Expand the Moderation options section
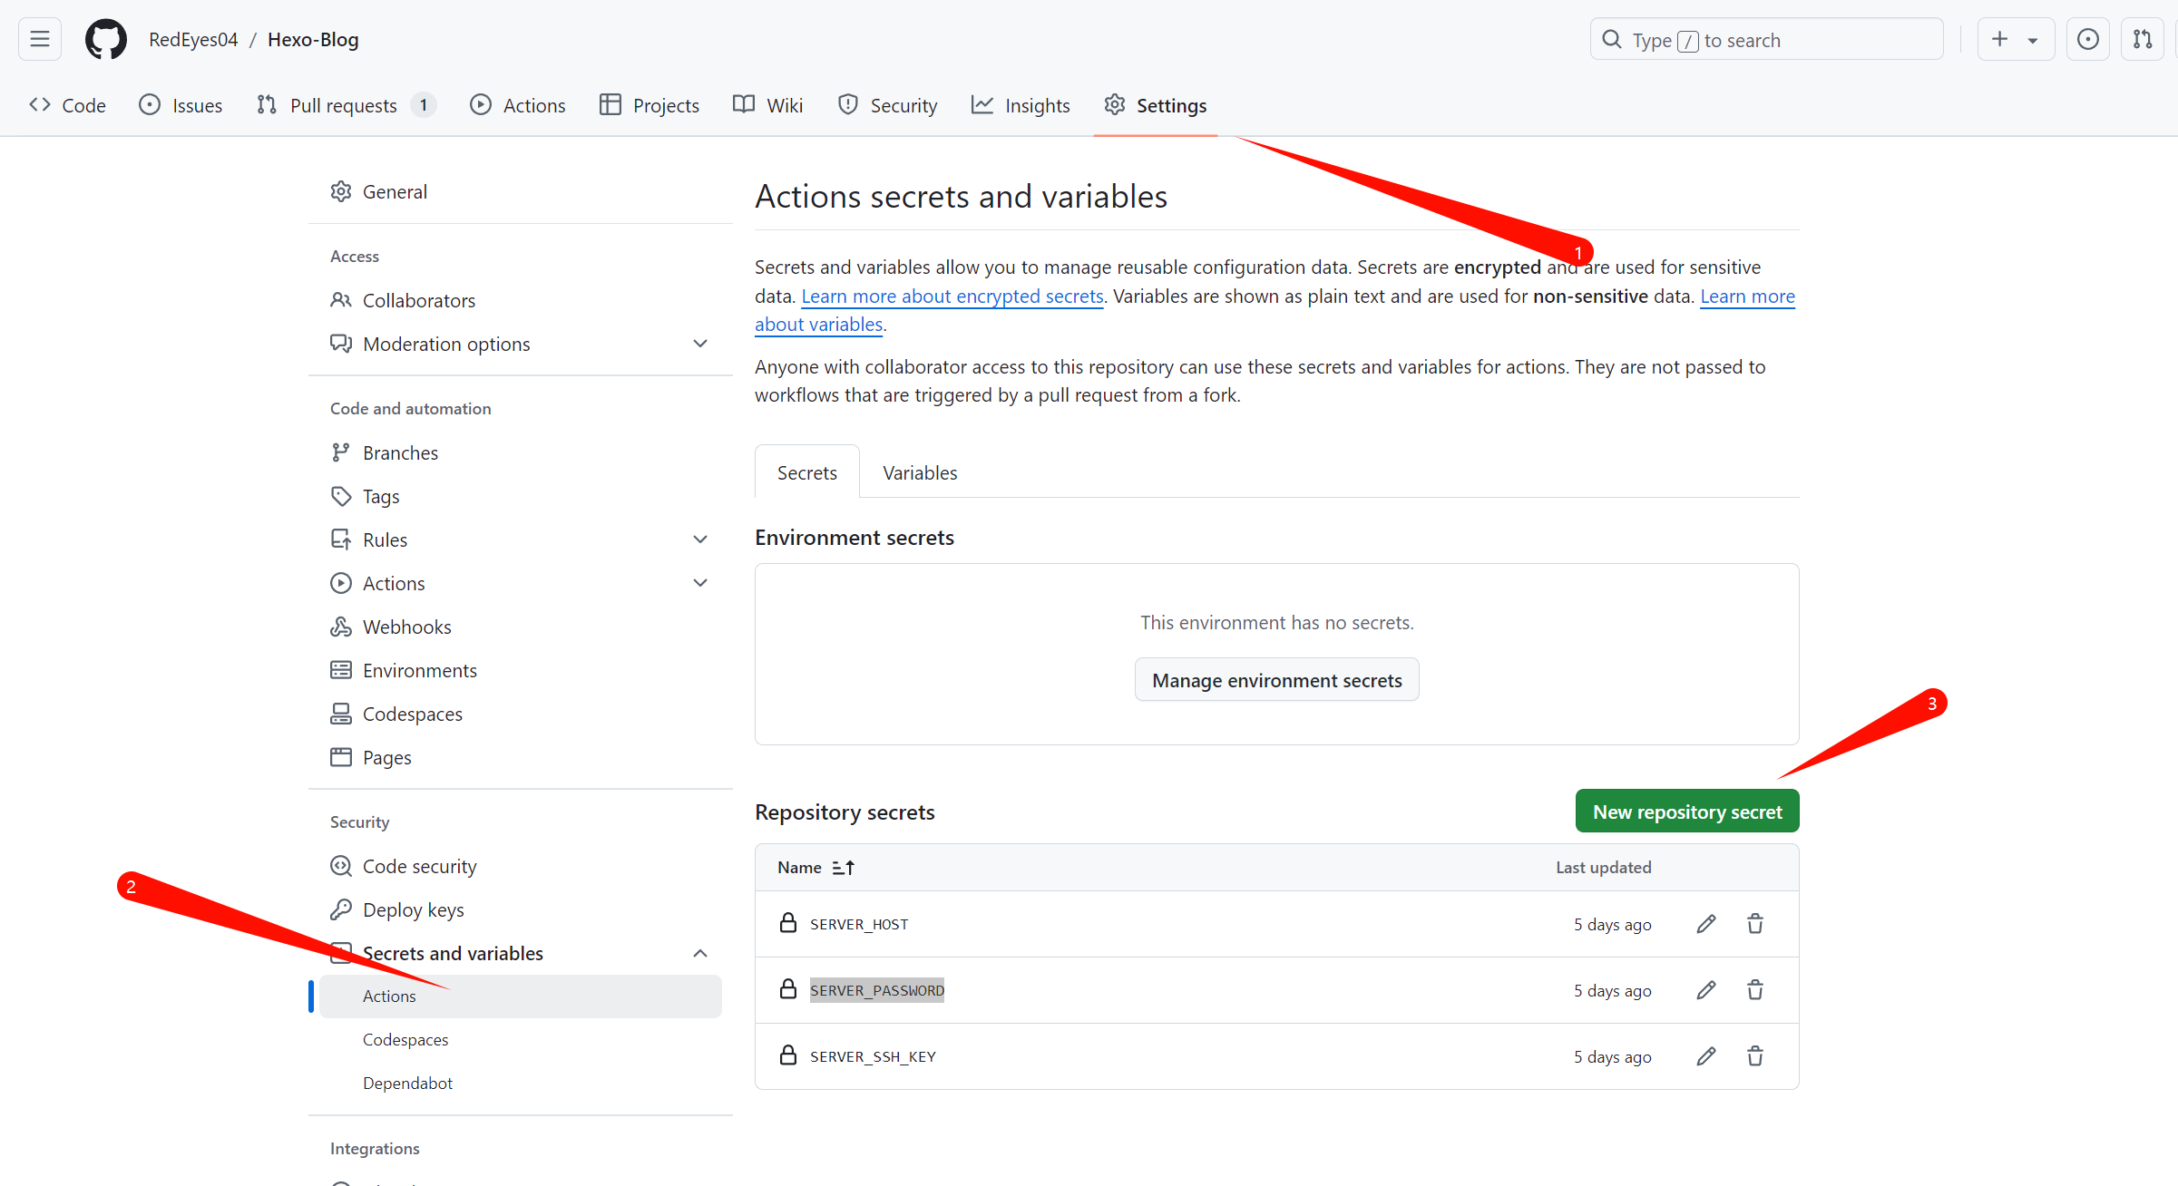The image size is (2178, 1186). click(x=700, y=344)
